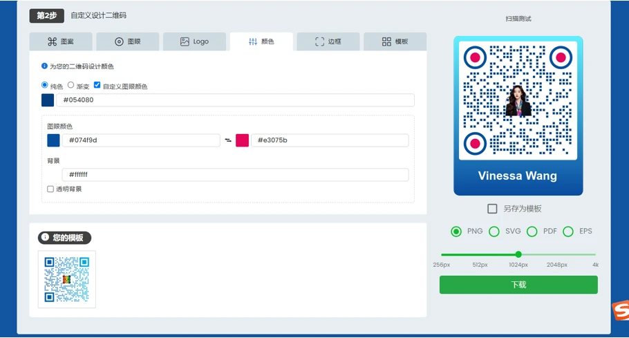The height and width of the screenshot is (338, 629).
Task: Open the pink eye swatch #e3075b
Action: click(x=242, y=140)
